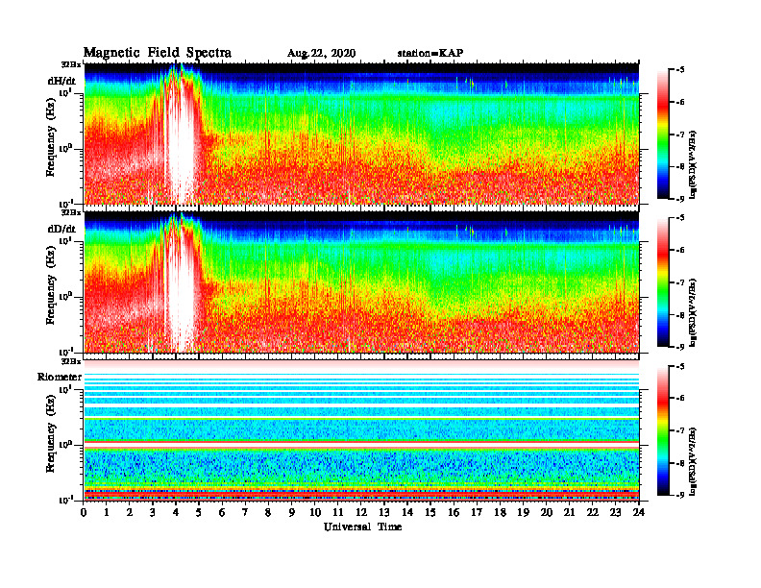
Task: Click hour tick "0" on Universal Time axis
Action: [84, 513]
